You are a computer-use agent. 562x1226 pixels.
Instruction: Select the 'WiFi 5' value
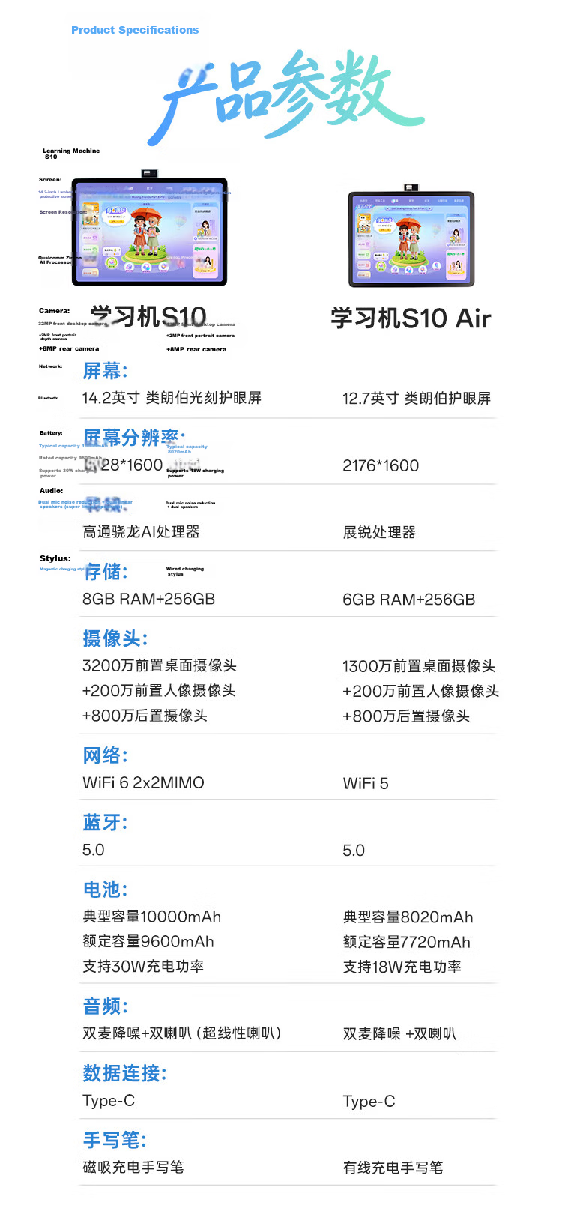[x=366, y=784]
